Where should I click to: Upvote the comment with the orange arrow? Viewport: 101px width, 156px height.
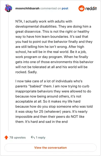[x=6, y=138]
